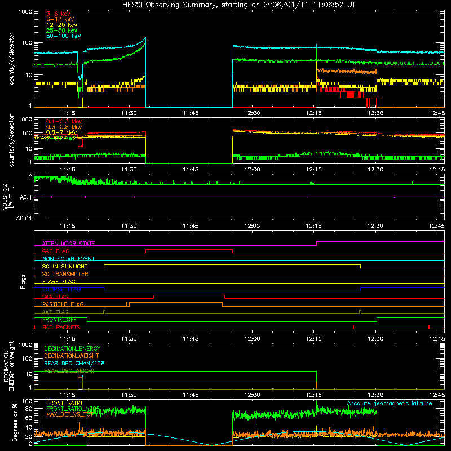Click the REAR_DEC_WEIGHT legend label

point(69,371)
